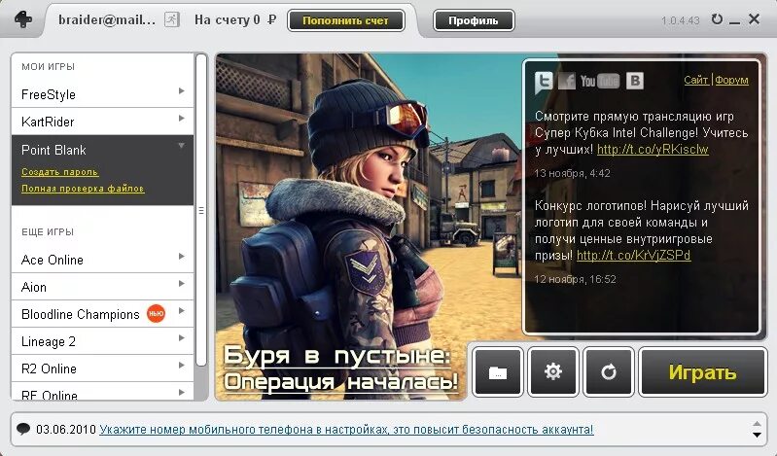Open the t.co/KrVjZSPd tweet link
This screenshot has height=456, width=777.
(633, 256)
